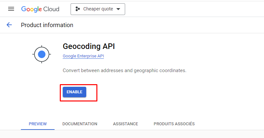Go back using the blue arrow

click(9, 25)
